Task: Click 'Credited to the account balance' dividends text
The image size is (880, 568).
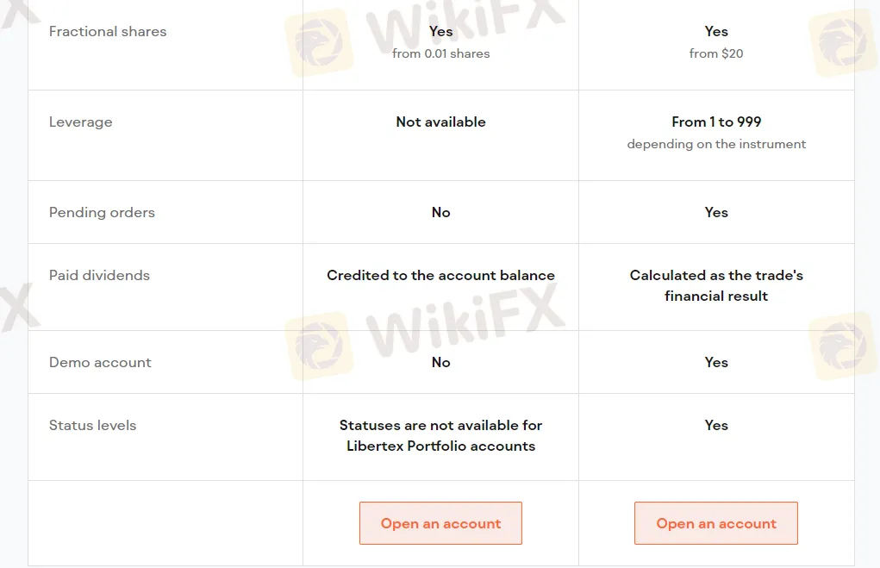Action: [440, 275]
